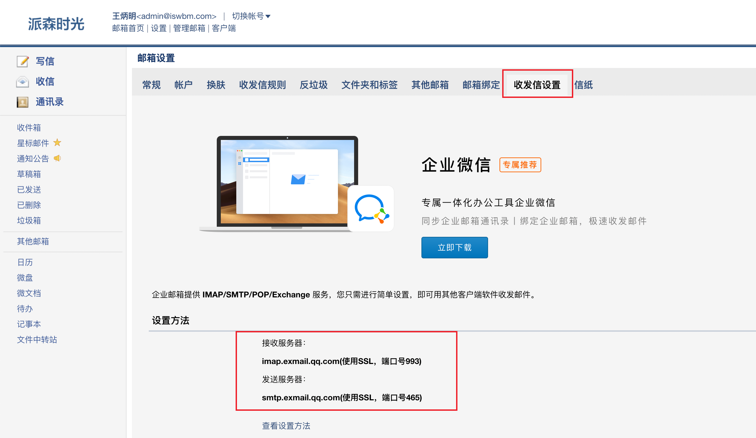Open 其他邮箱 in the sidebar

(x=33, y=241)
